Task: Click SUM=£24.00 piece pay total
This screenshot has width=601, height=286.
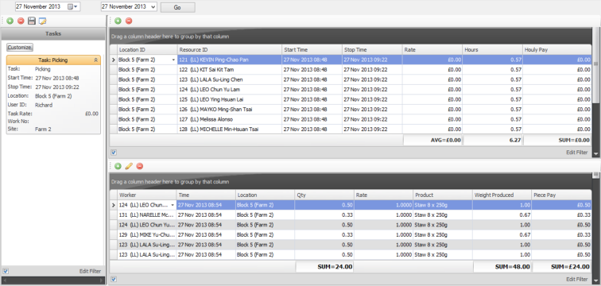Action: [561, 266]
